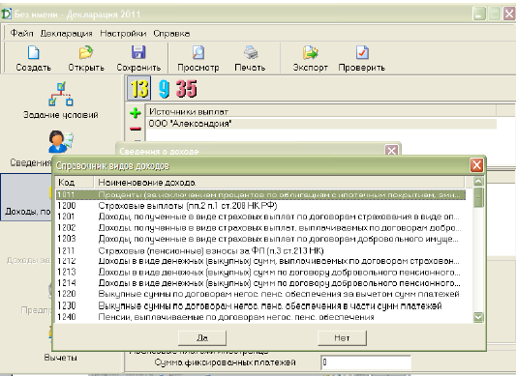Select income code 1230 Выкупные суммы row
The width and height of the screenshot is (516, 376).
click(260, 305)
